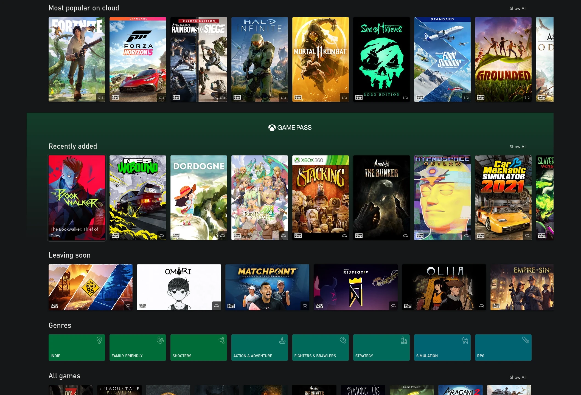Screen dimensions: 581x395
Task: Click controller icon on Omori tile
Action: (x=217, y=306)
